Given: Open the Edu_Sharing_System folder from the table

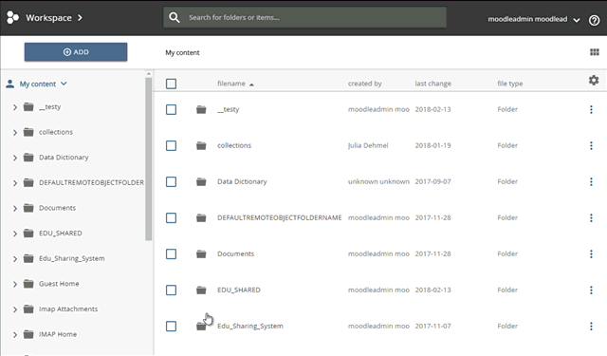Looking at the screenshot, I should (x=250, y=327).
